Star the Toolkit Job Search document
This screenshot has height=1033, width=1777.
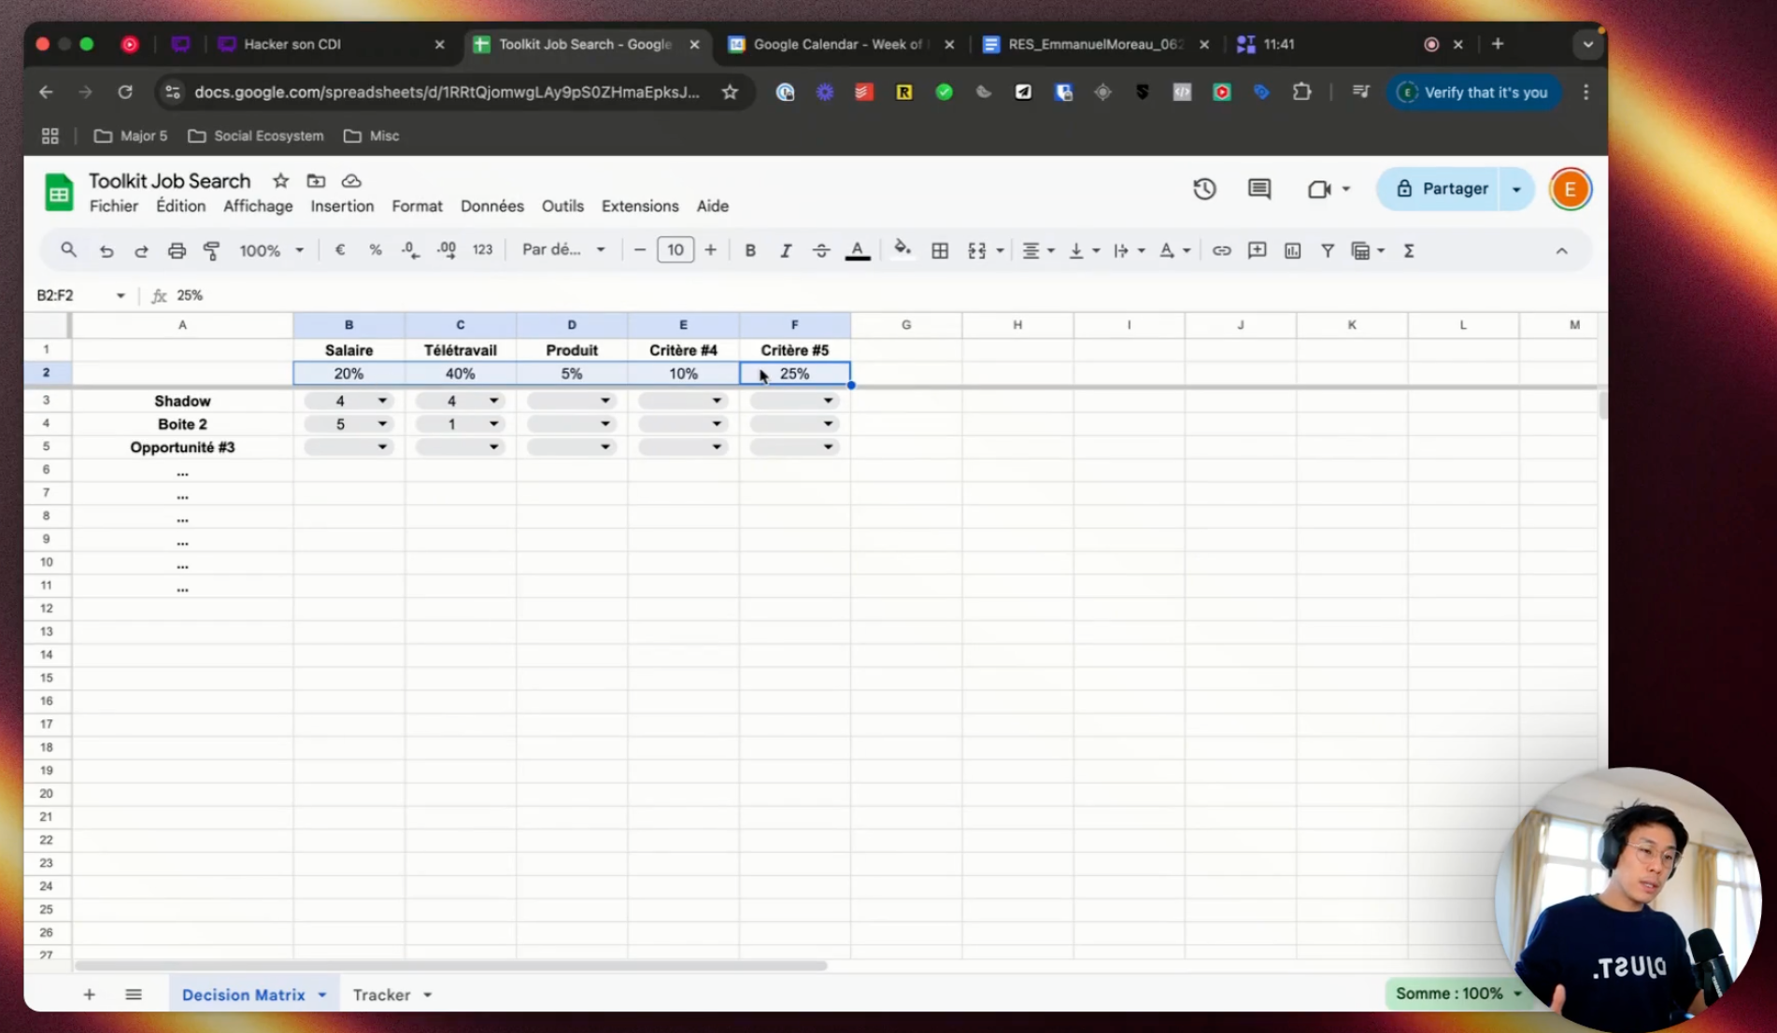[x=280, y=181]
